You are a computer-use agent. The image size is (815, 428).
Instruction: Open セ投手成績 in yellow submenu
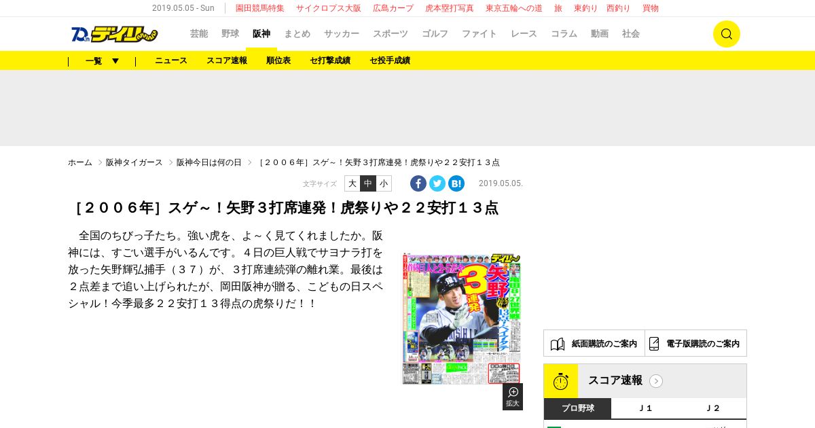pos(390,60)
